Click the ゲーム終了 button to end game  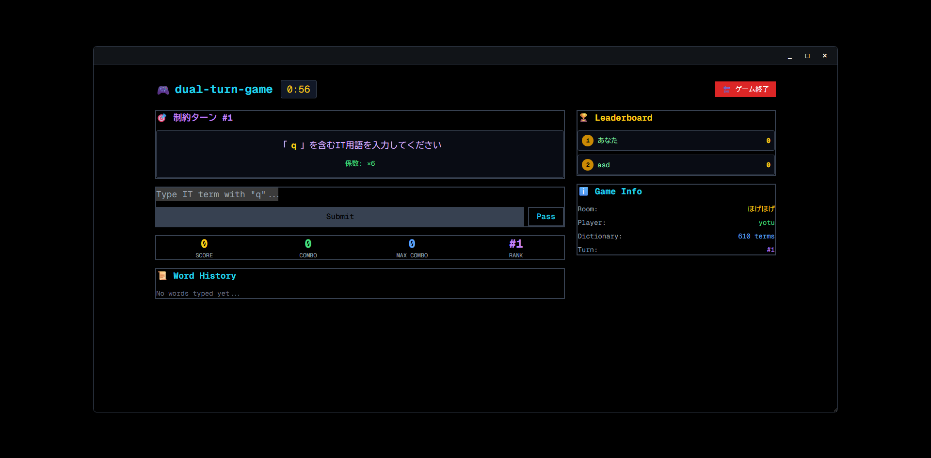[x=745, y=89]
